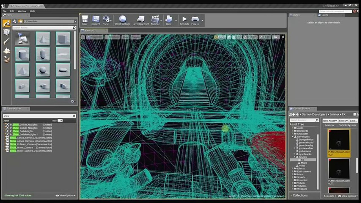Toggle the Particle System filter
This screenshot has width=361, height=203.
click(347, 125)
